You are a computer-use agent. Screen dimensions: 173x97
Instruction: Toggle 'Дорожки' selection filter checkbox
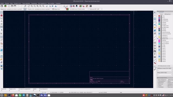coord(158,83)
